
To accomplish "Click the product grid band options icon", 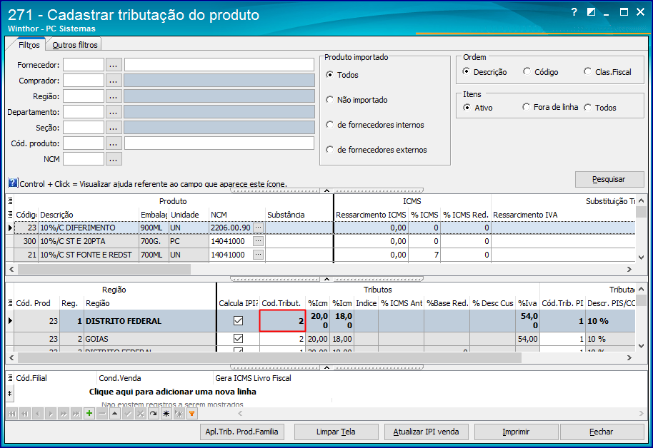I will [10, 201].
